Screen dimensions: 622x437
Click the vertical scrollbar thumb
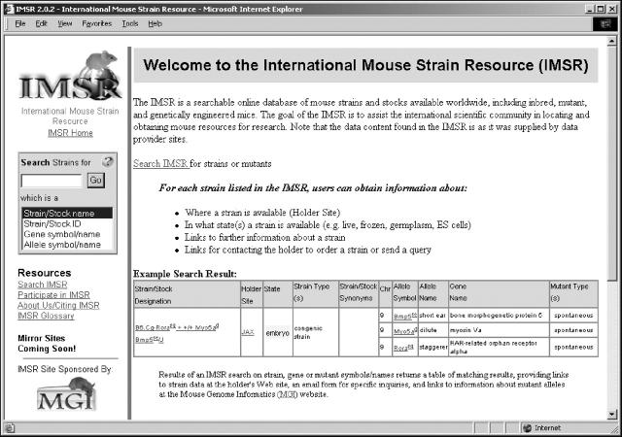pos(611,162)
